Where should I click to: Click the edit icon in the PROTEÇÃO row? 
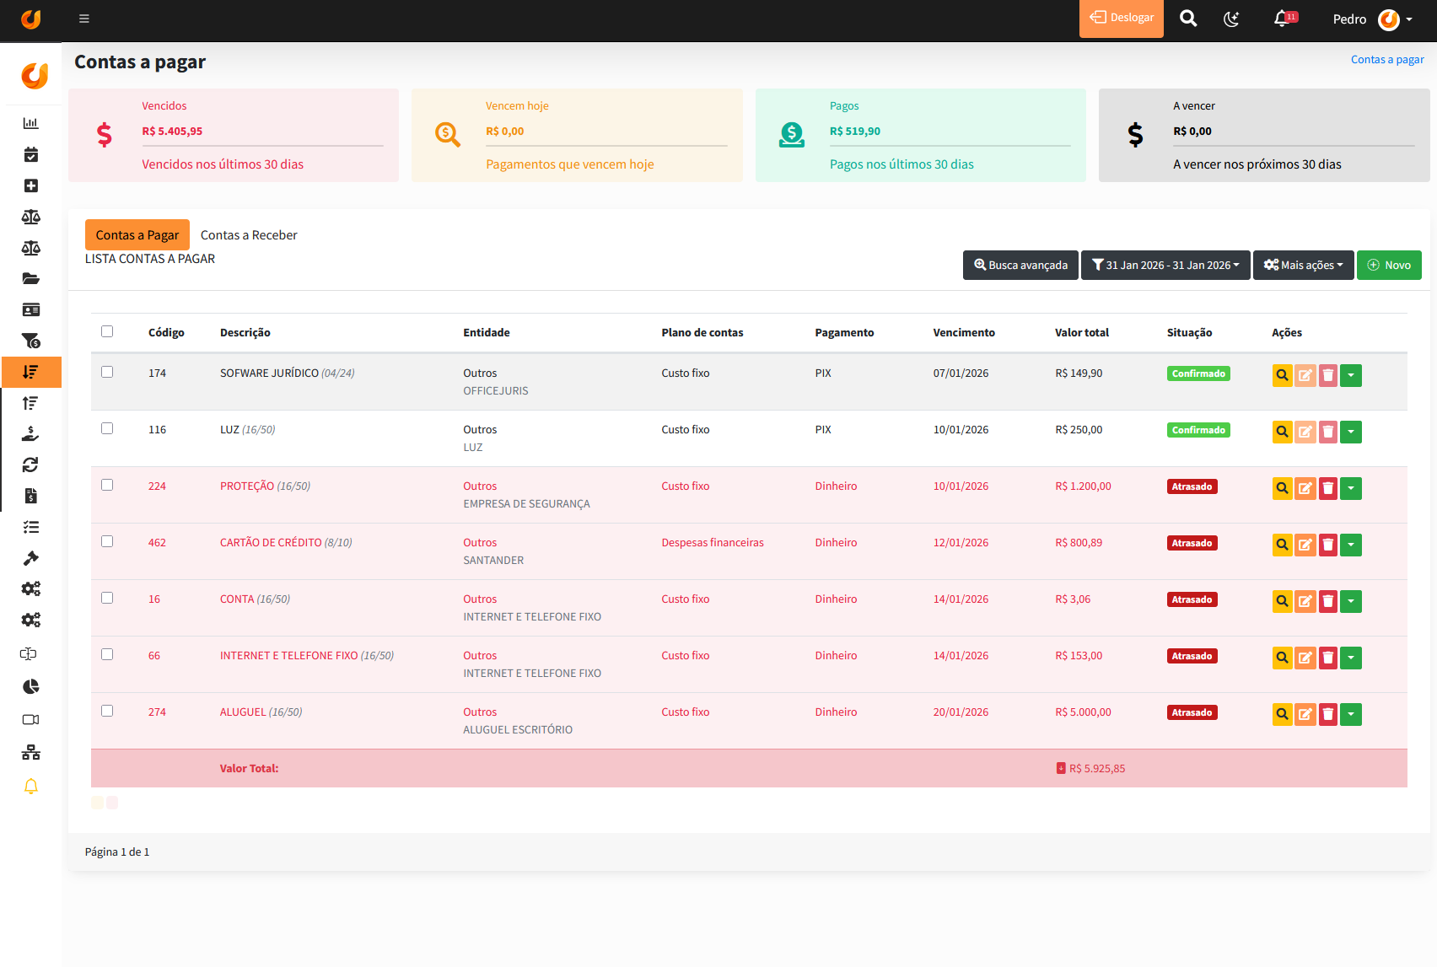(1305, 488)
